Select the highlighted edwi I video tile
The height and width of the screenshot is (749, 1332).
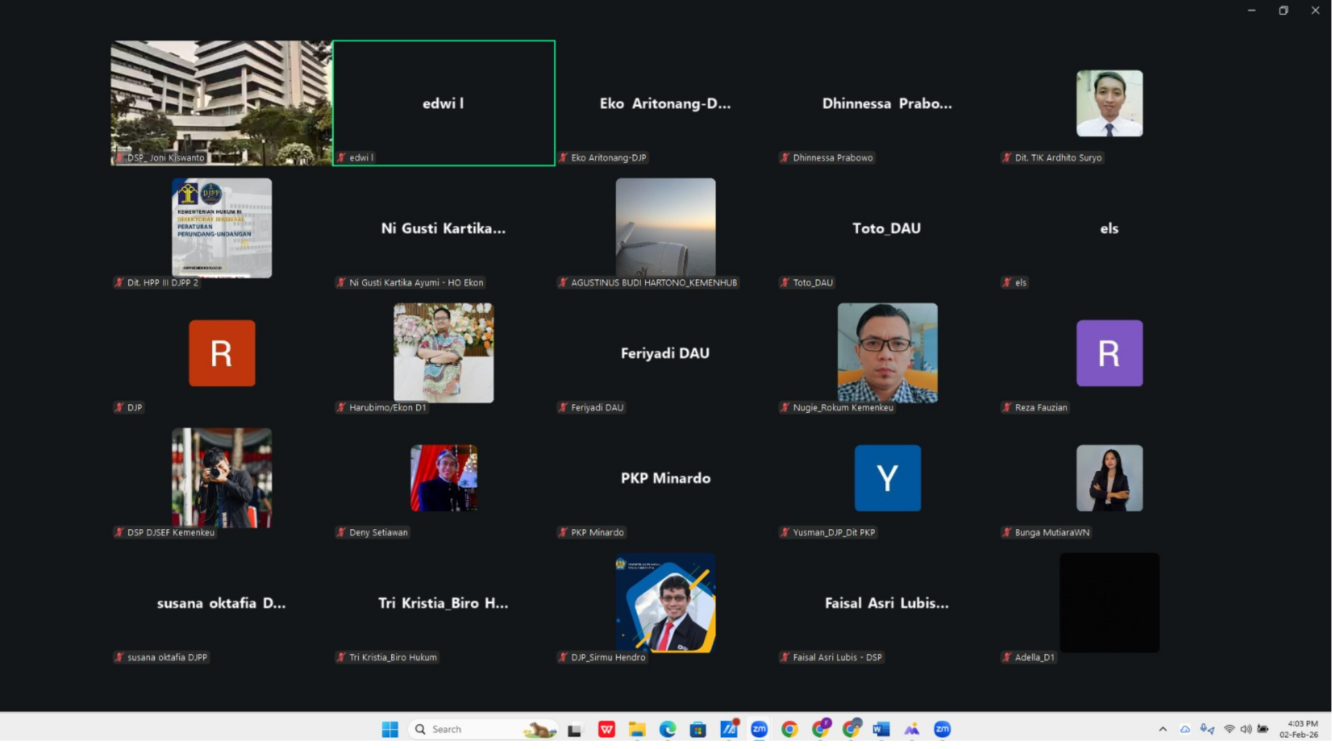click(444, 103)
